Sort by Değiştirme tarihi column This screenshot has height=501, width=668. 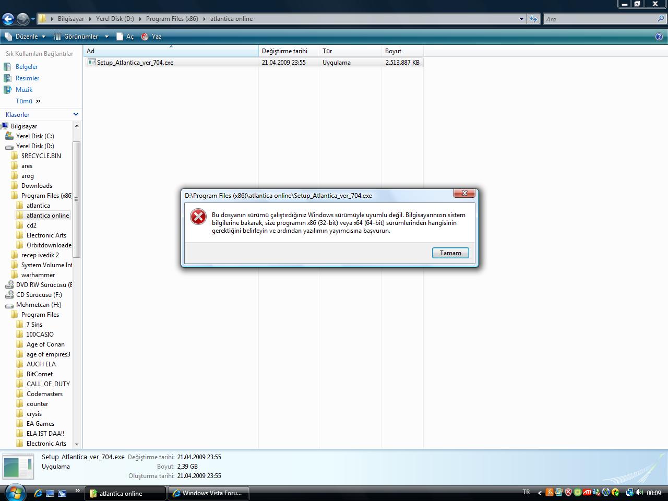pos(289,51)
